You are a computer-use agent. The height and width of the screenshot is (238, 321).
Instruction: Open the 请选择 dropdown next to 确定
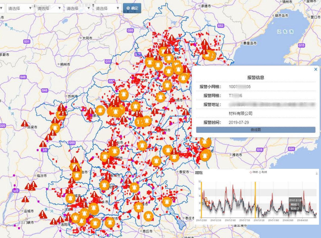coord(108,8)
